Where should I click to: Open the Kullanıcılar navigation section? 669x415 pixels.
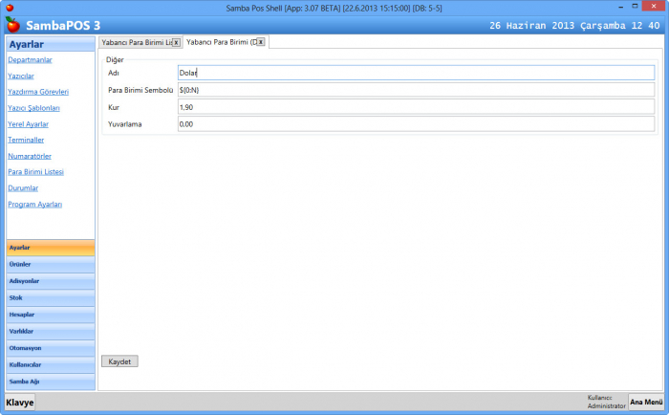pos(50,365)
